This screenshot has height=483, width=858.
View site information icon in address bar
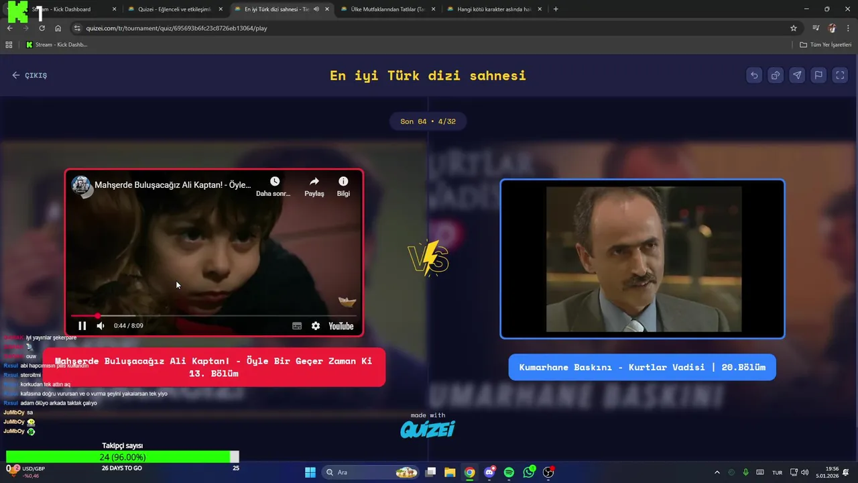77,28
